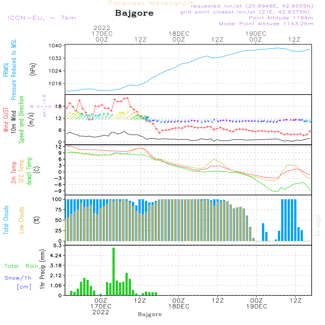The width and height of the screenshot is (325, 325).
Task: Click the '5.3' precipitation axis value
Action: (x=58, y=246)
